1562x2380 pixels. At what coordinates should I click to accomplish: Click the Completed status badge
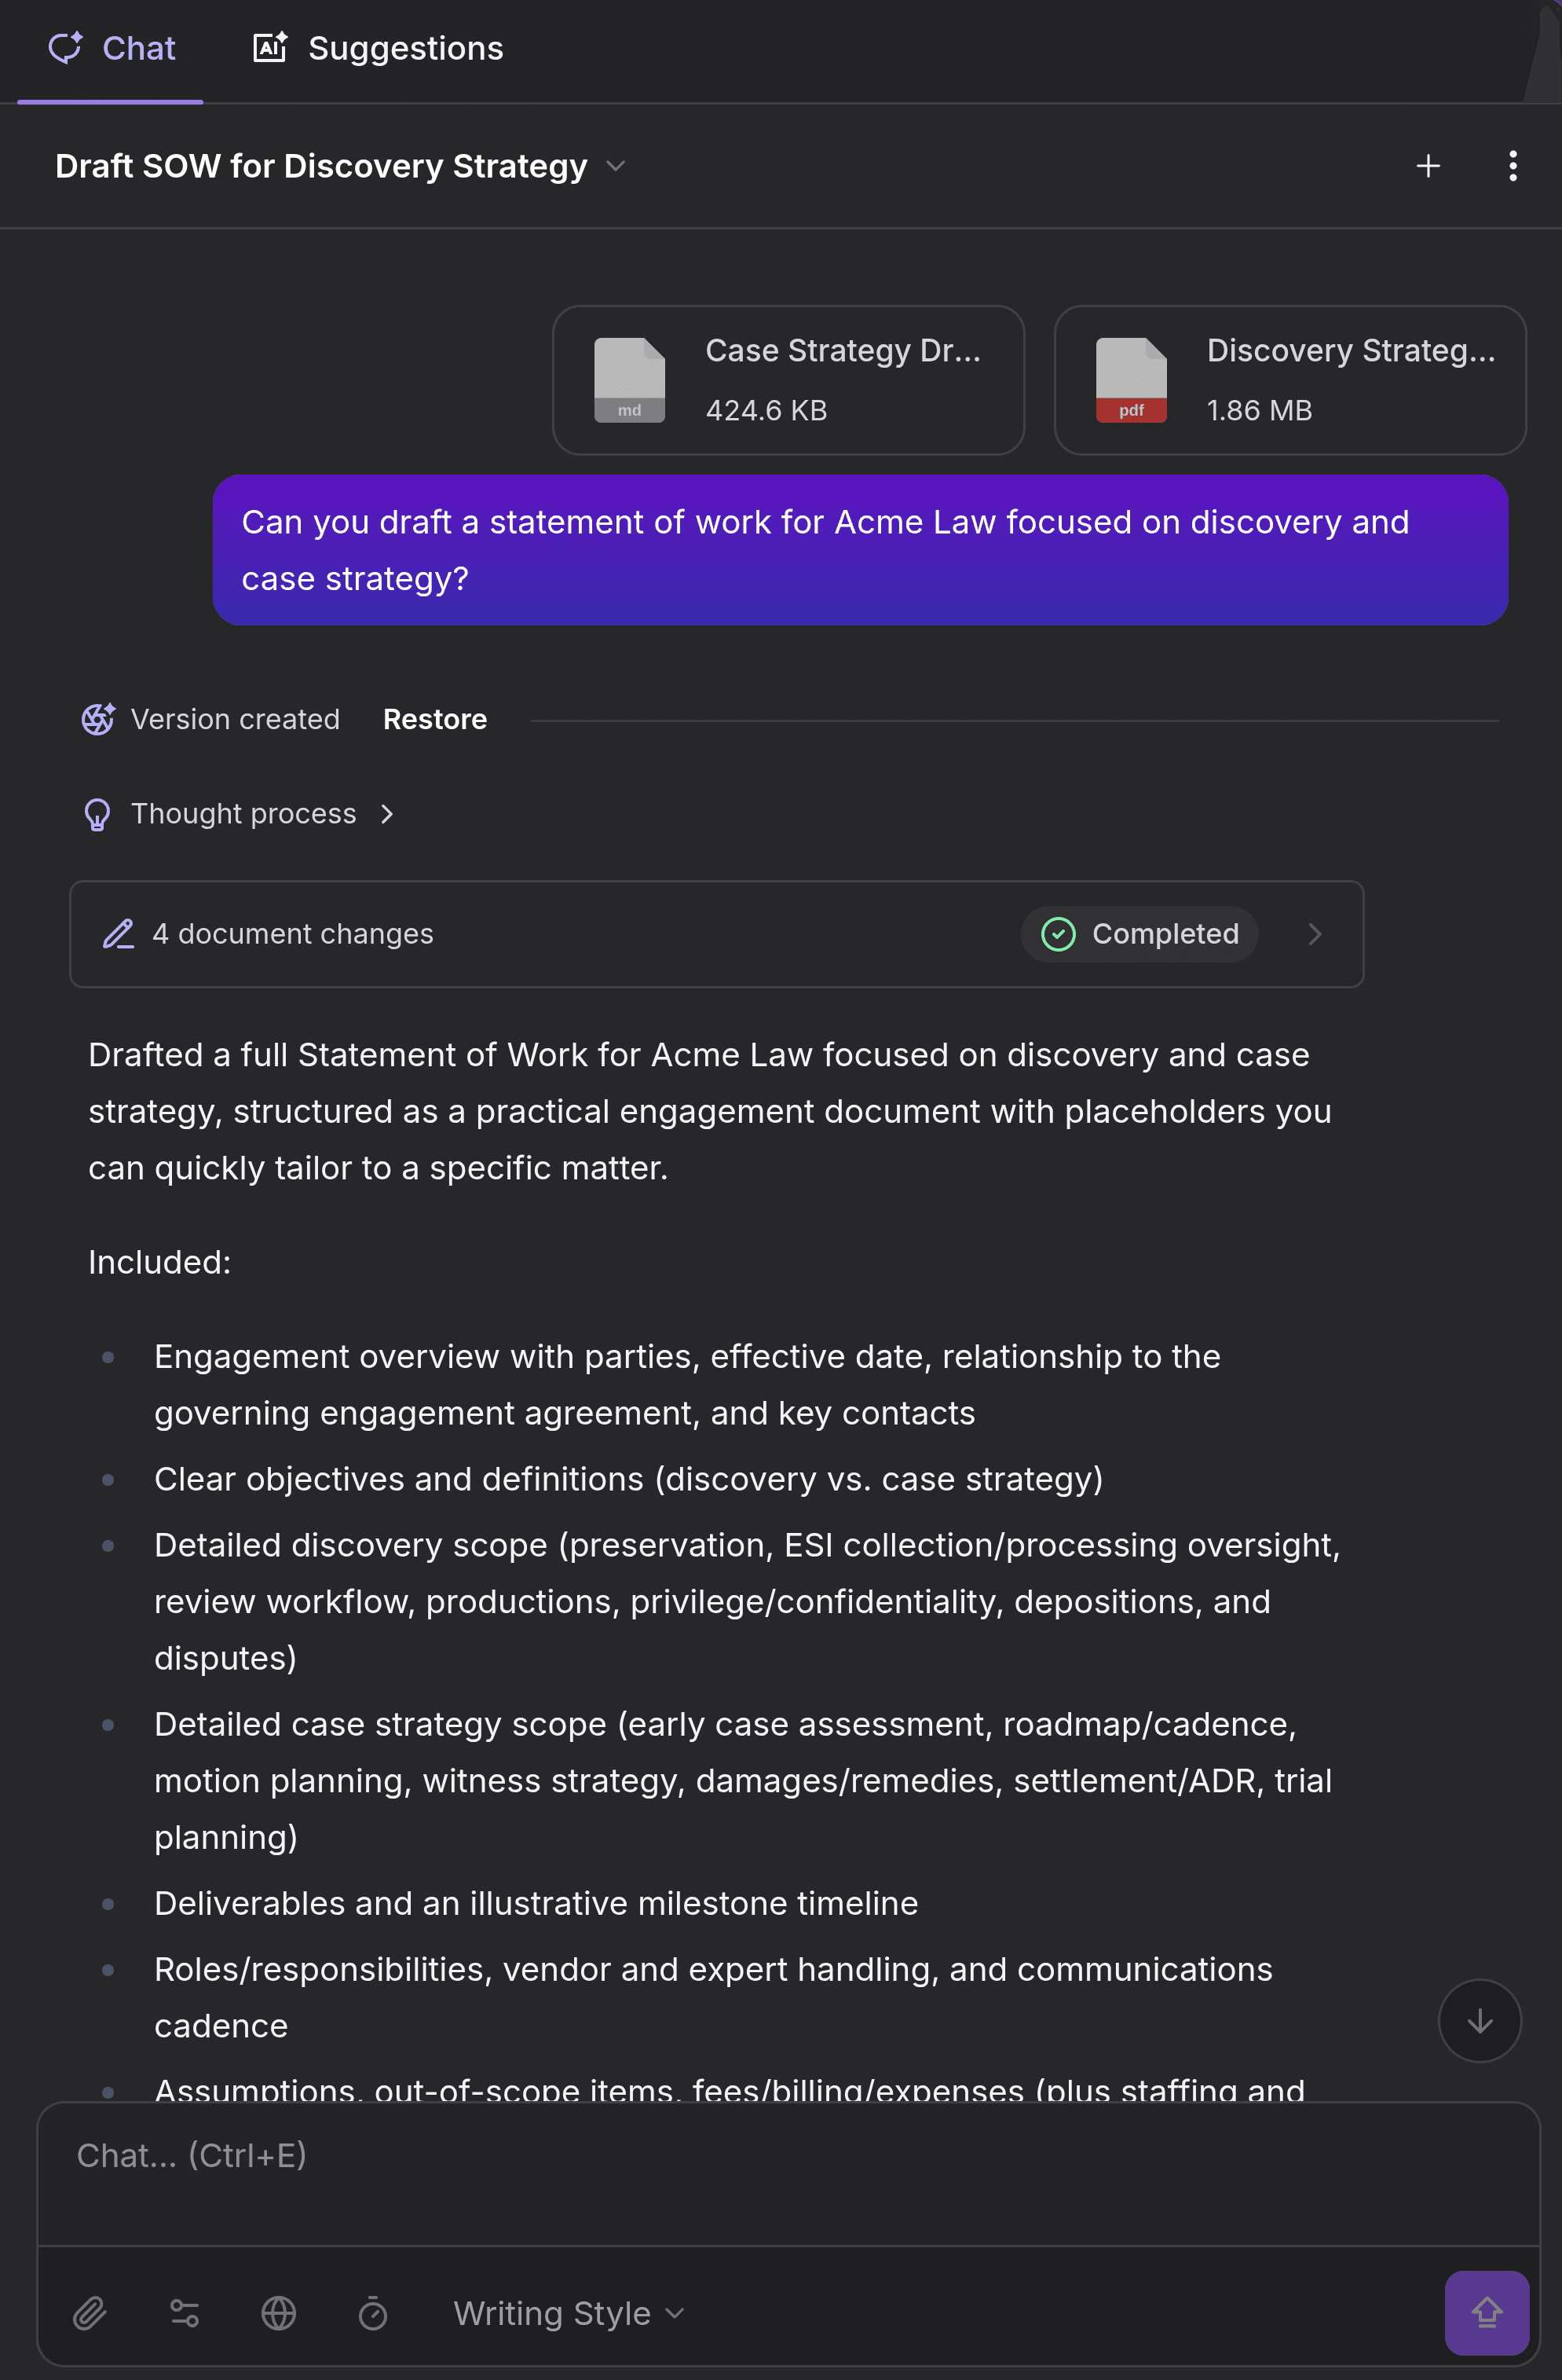coord(1139,934)
